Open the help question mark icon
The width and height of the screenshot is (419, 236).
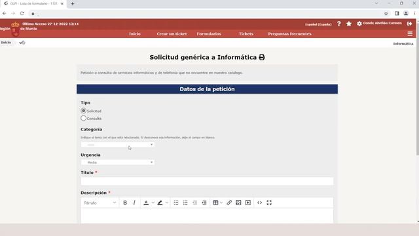click(339, 24)
